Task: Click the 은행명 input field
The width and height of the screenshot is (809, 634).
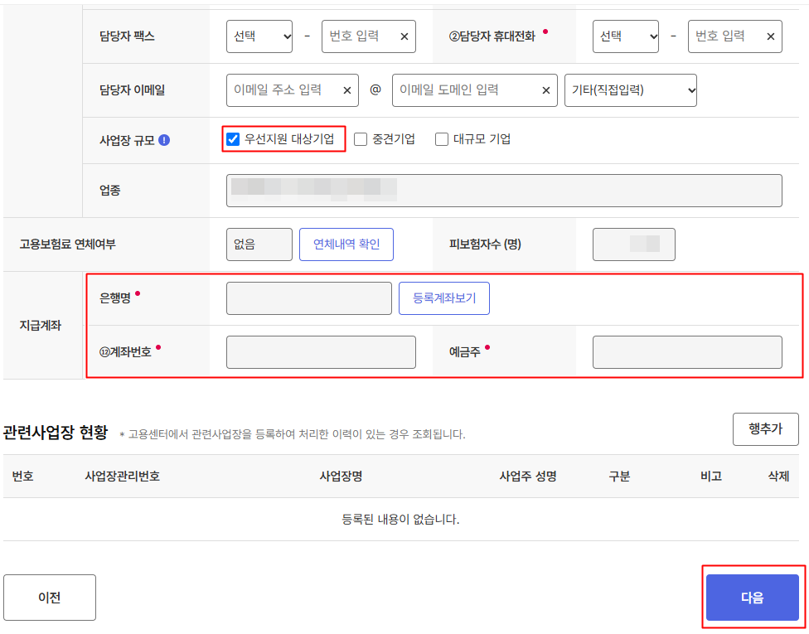Action: pos(309,298)
